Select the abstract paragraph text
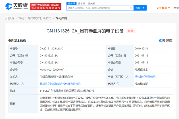Viewport: 179px width, 119px height. (x=105, y=104)
